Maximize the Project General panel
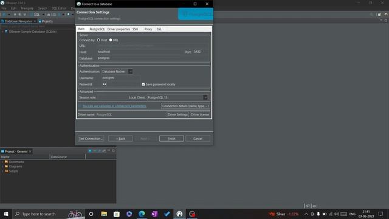Screen dimensions: 389x219 coord(113,150)
